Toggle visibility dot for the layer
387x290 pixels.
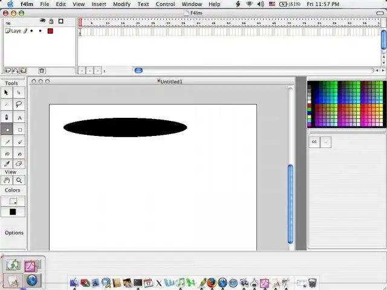[x=31, y=31]
